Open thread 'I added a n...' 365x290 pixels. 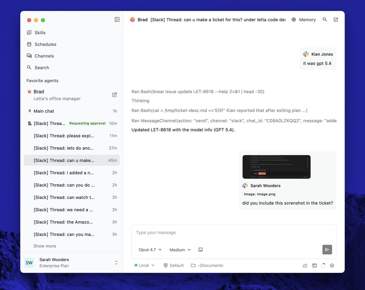point(72,173)
